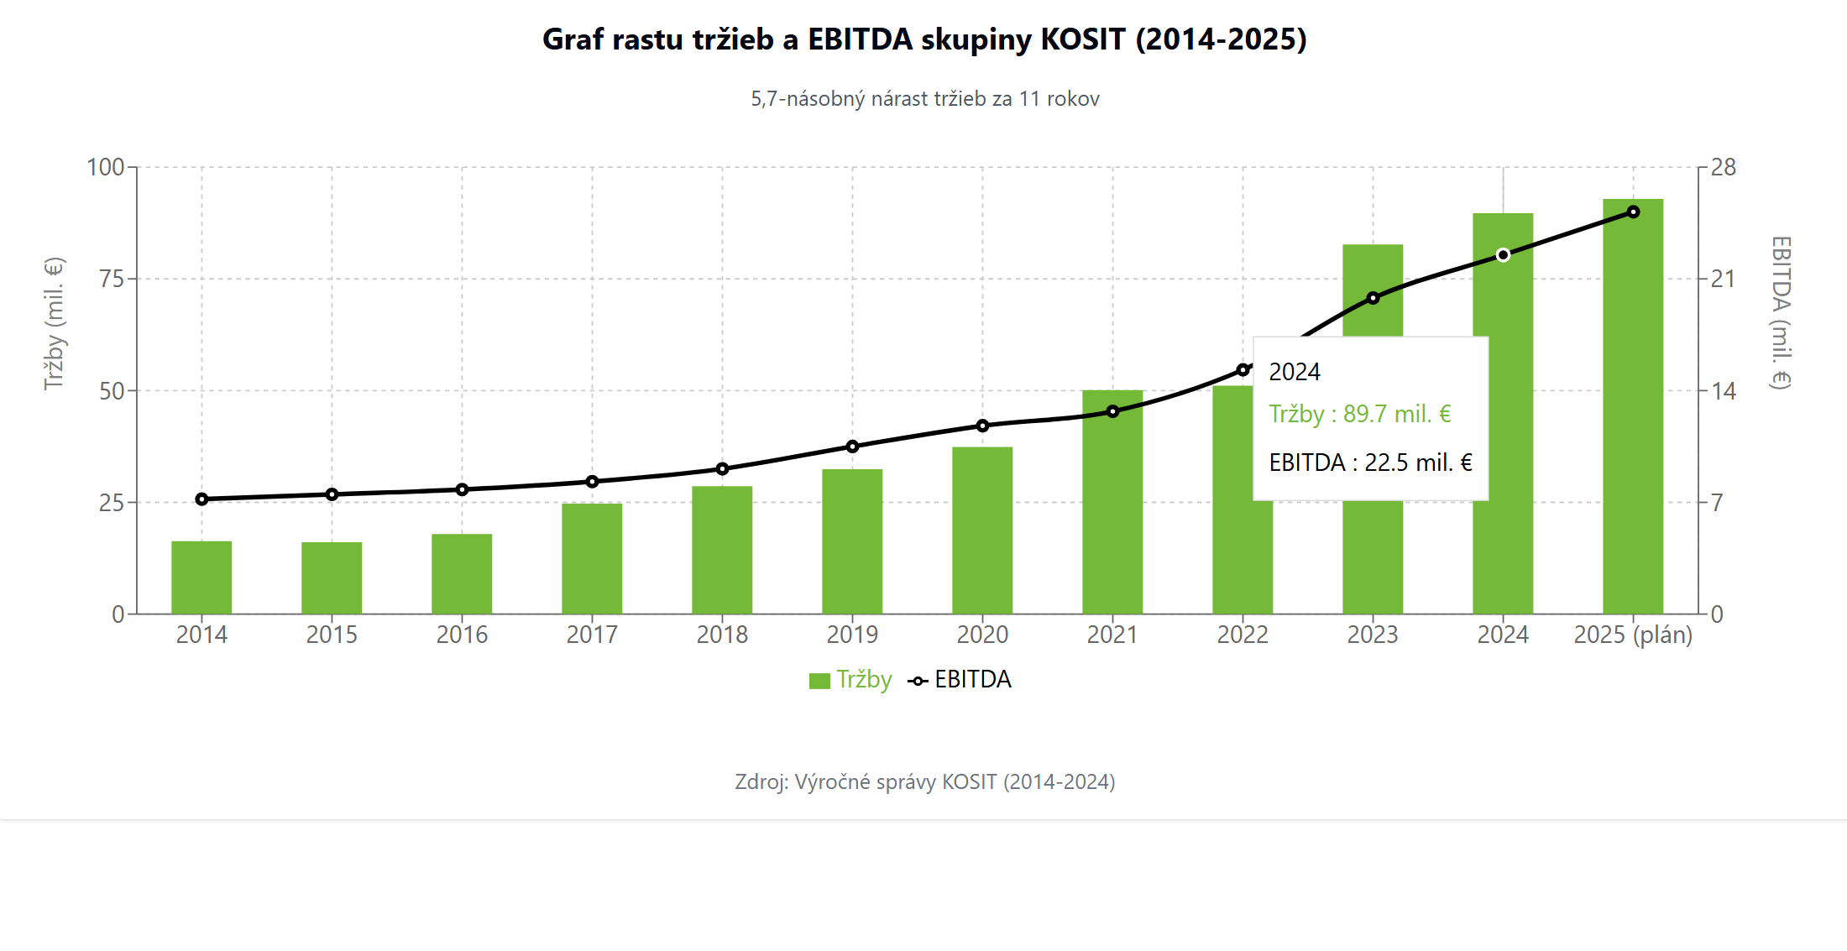The height and width of the screenshot is (951, 1847).
Task: Click the x-axis label '2019'
Action: coord(852,635)
